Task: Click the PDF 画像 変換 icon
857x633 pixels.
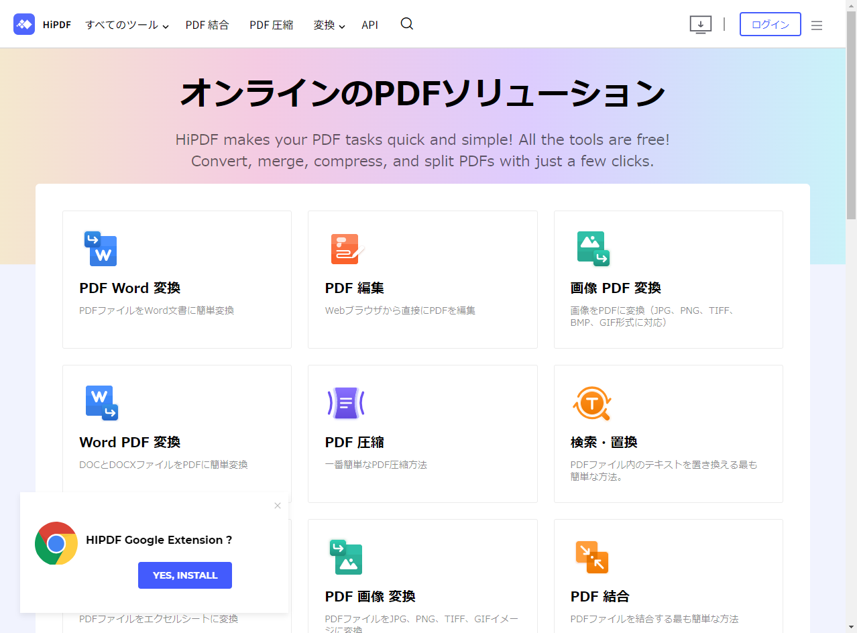Action: click(346, 557)
